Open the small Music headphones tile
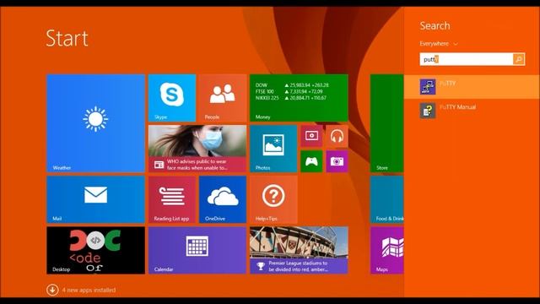Viewport: 540px width, 304px height. [x=337, y=136]
